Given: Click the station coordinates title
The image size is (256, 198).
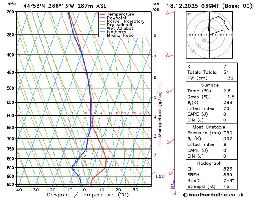Looking at the screenshot, I should [x=65, y=6].
